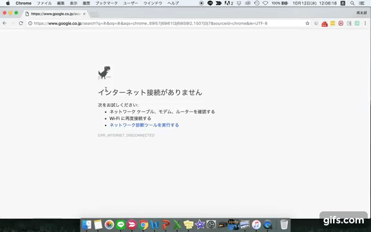Open LINE app in the Dock
This screenshot has width=371, height=232.
120,224
